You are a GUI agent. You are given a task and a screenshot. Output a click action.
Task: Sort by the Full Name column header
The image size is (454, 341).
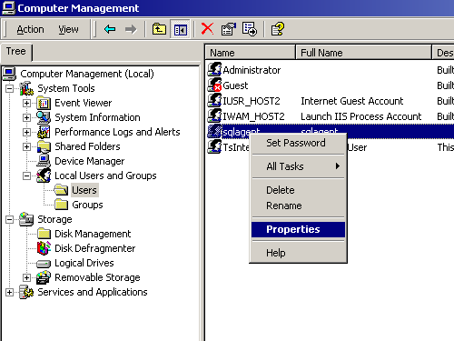tap(364, 53)
